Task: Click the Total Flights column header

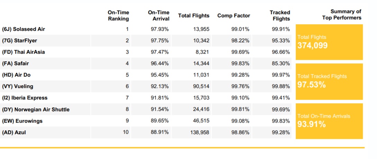Action: pos(194,16)
